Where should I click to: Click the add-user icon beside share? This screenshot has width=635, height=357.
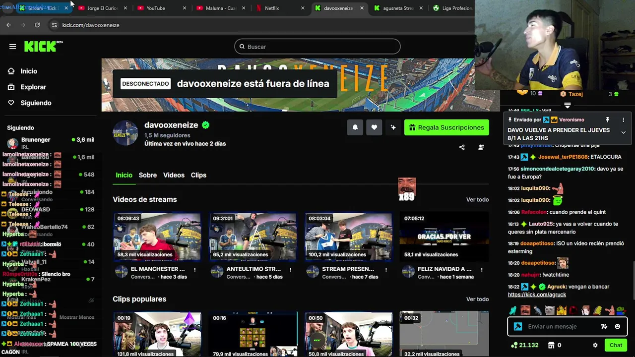[x=481, y=147]
